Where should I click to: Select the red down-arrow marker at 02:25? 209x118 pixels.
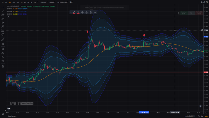point(144,35)
